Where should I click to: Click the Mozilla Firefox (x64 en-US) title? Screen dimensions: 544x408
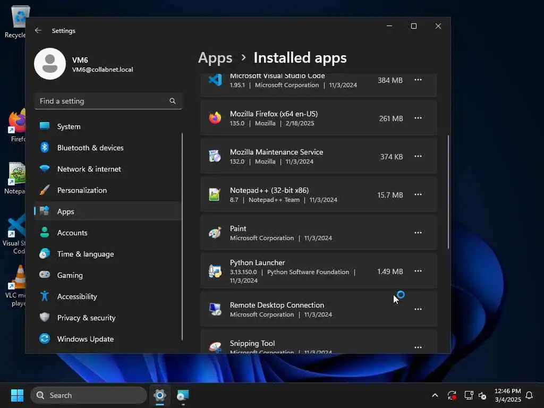[x=274, y=114]
